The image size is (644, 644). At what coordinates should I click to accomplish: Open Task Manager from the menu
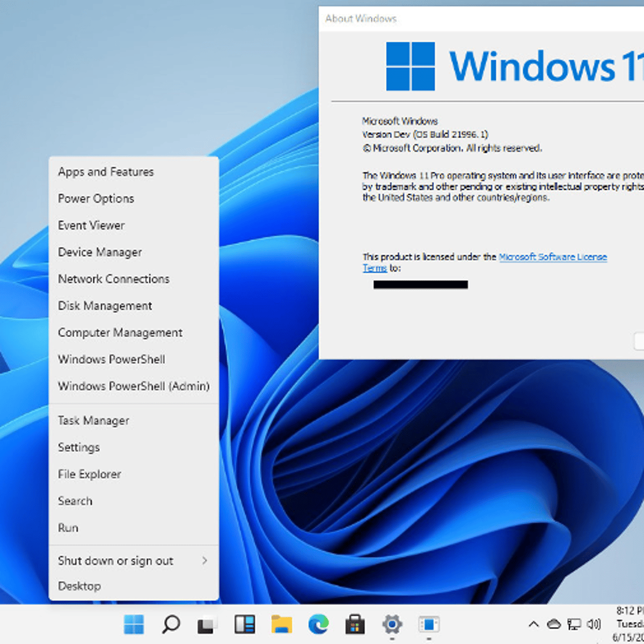point(134,421)
